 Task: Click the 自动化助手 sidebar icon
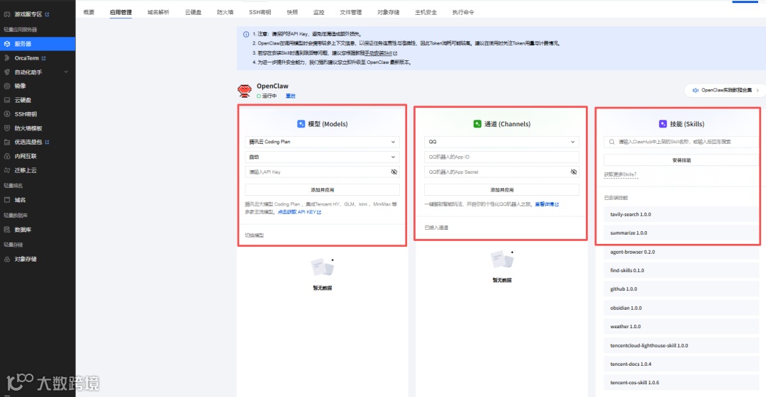[7, 72]
